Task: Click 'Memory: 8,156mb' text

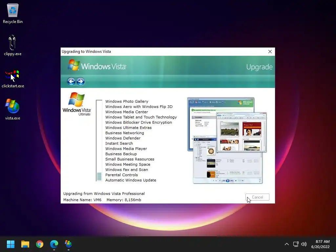Action: pos(124,200)
